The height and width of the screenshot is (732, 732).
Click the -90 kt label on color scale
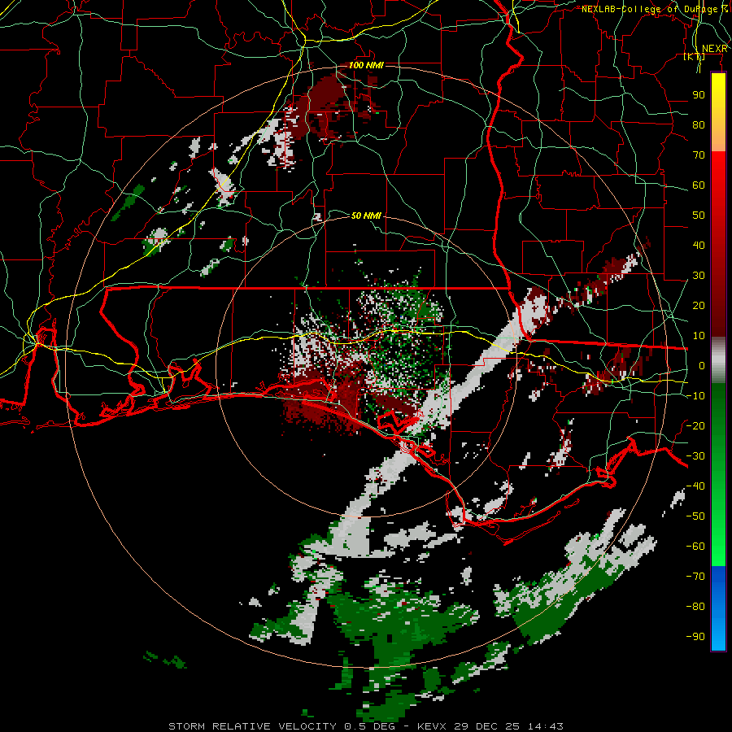pos(695,637)
